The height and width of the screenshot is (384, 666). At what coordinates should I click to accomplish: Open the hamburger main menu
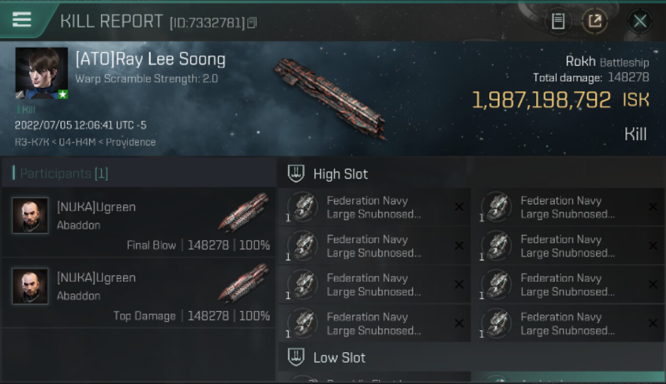(22, 19)
